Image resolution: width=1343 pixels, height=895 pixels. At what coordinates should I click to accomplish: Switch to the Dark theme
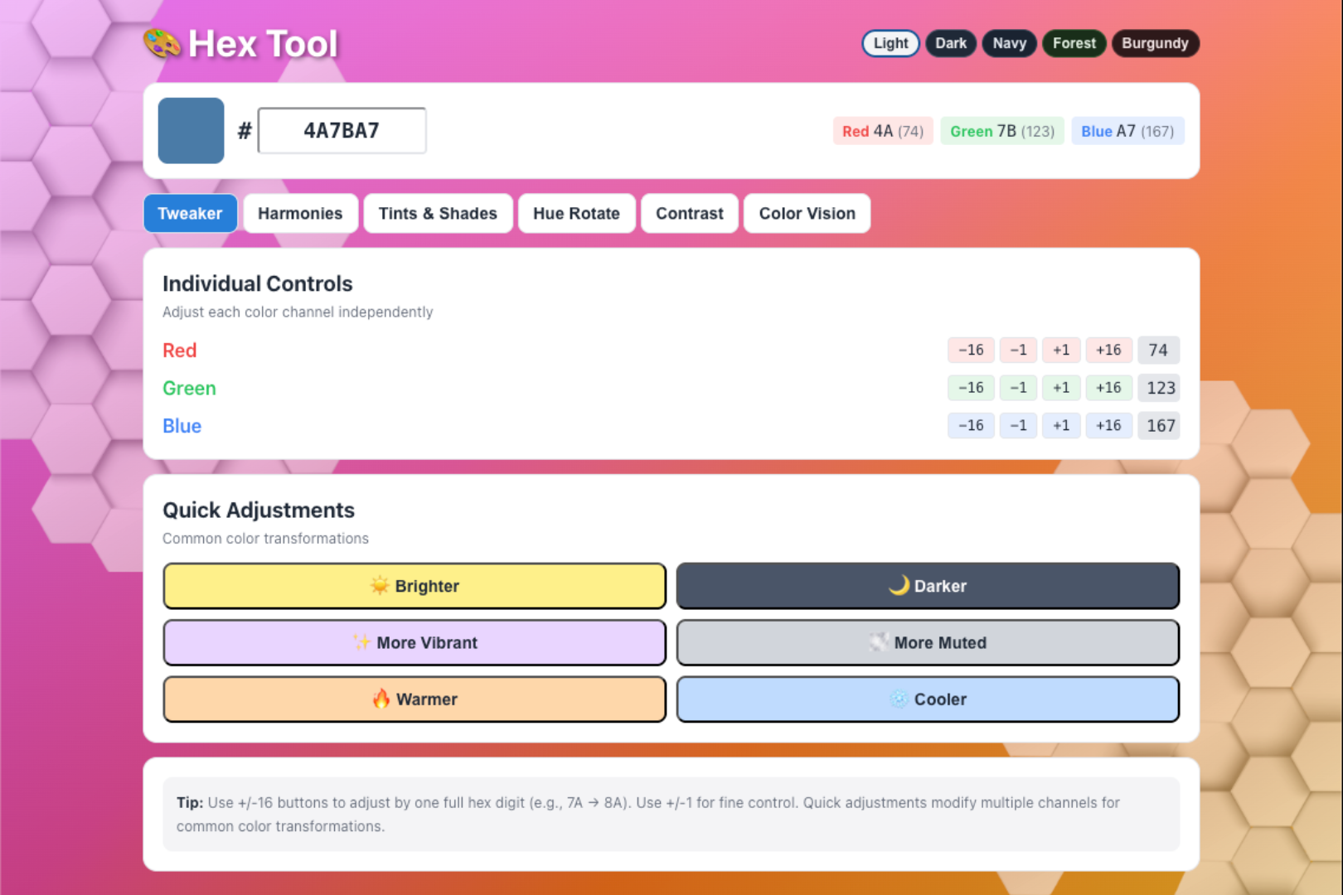(950, 43)
